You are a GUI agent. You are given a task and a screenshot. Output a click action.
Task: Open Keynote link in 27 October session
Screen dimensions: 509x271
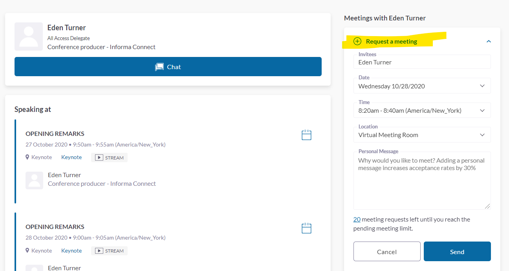click(x=71, y=157)
